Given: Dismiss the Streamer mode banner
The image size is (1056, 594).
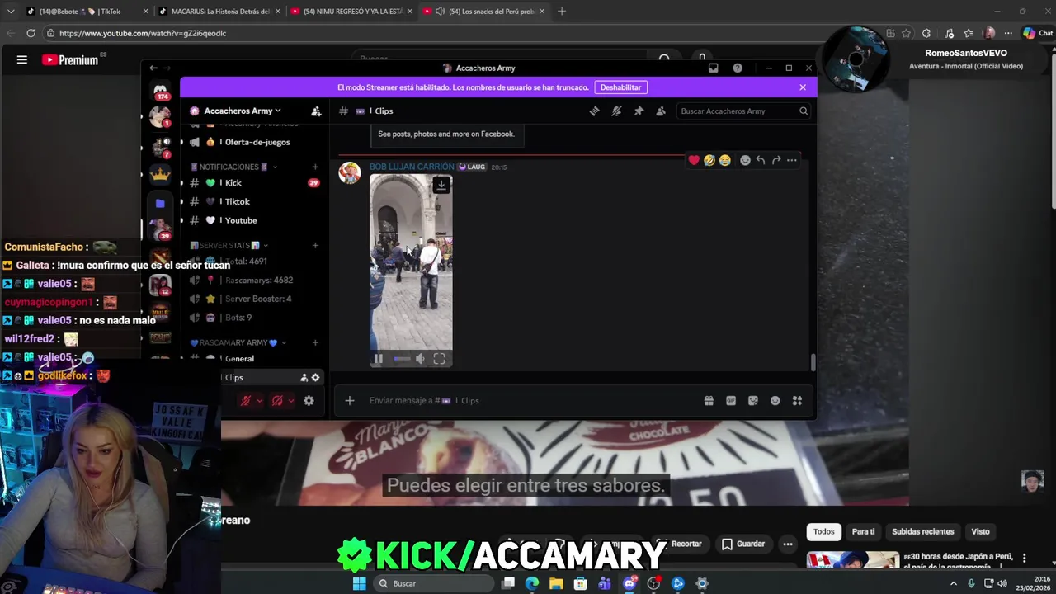Looking at the screenshot, I should 803,87.
